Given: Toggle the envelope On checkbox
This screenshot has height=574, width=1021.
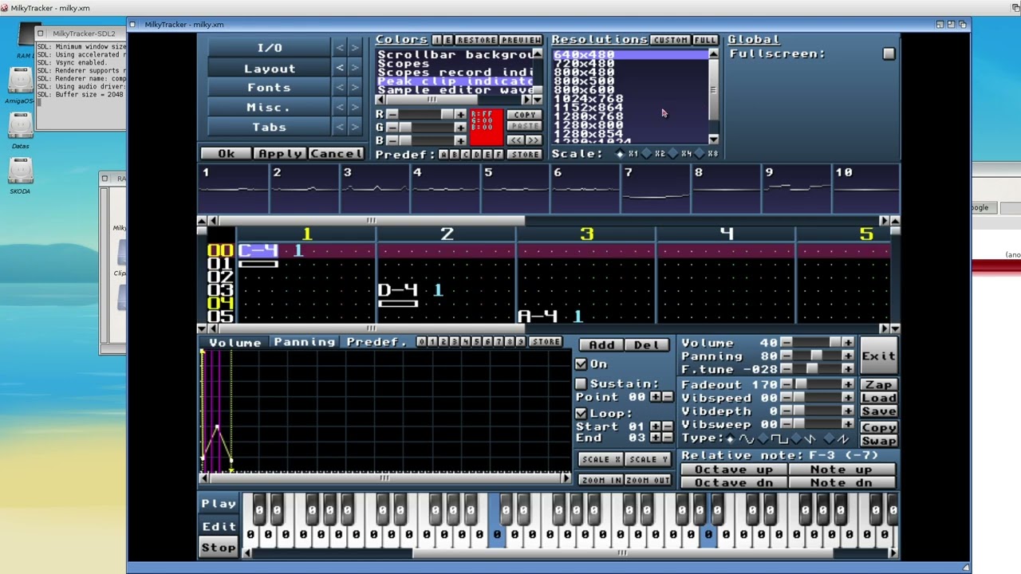Looking at the screenshot, I should coord(581,364).
